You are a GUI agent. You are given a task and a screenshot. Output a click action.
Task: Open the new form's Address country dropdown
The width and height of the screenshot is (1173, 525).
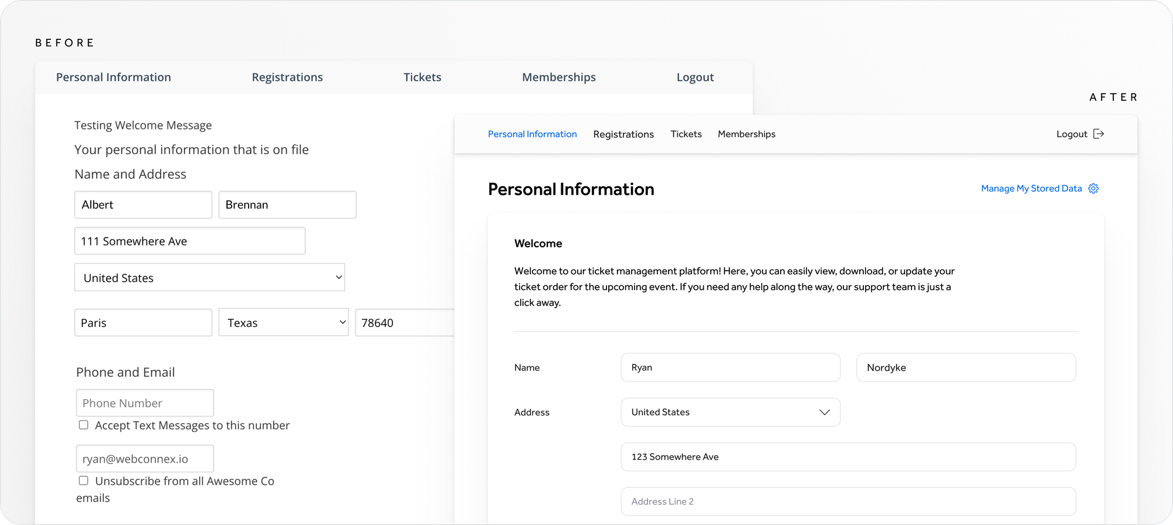tap(730, 412)
